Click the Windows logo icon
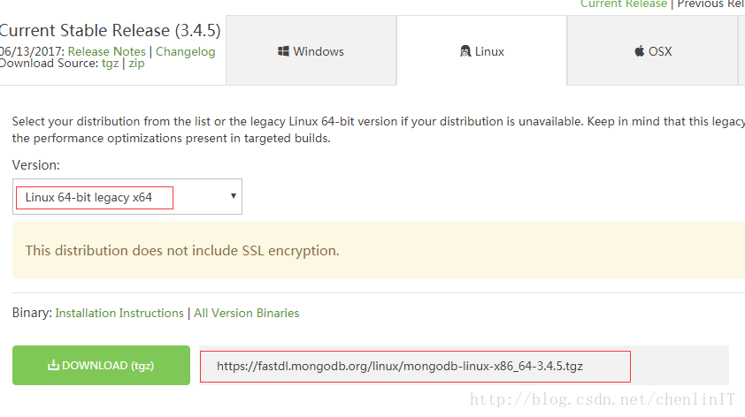Viewport: 745px width, 417px height. pyautogui.click(x=284, y=51)
